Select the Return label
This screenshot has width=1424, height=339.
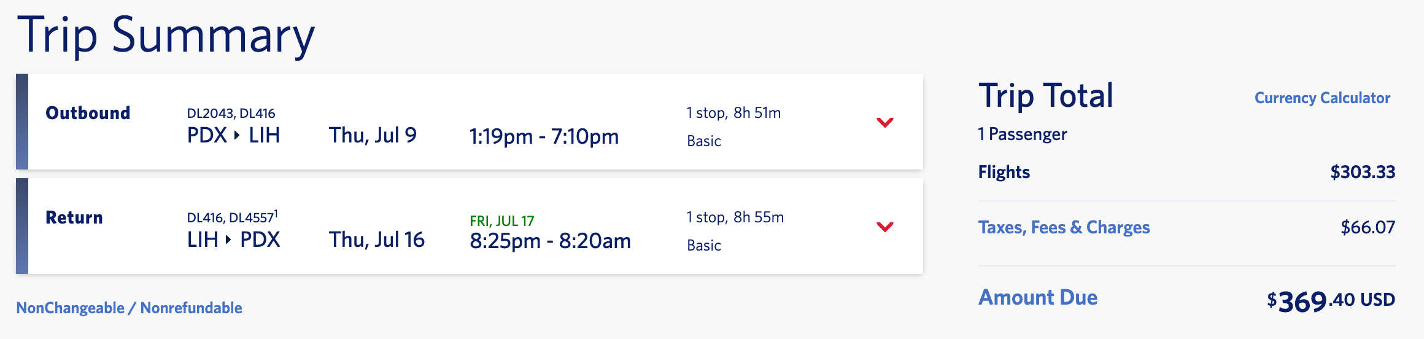tap(74, 217)
